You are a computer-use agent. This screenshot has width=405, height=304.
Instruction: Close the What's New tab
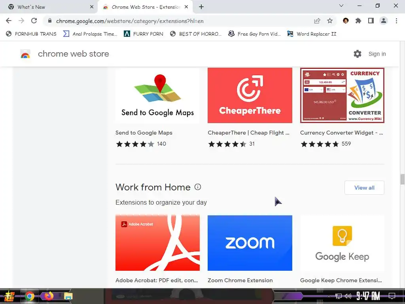click(x=92, y=7)
